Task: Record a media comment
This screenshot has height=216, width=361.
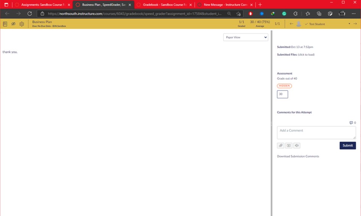Action: [x=289, y=145]
